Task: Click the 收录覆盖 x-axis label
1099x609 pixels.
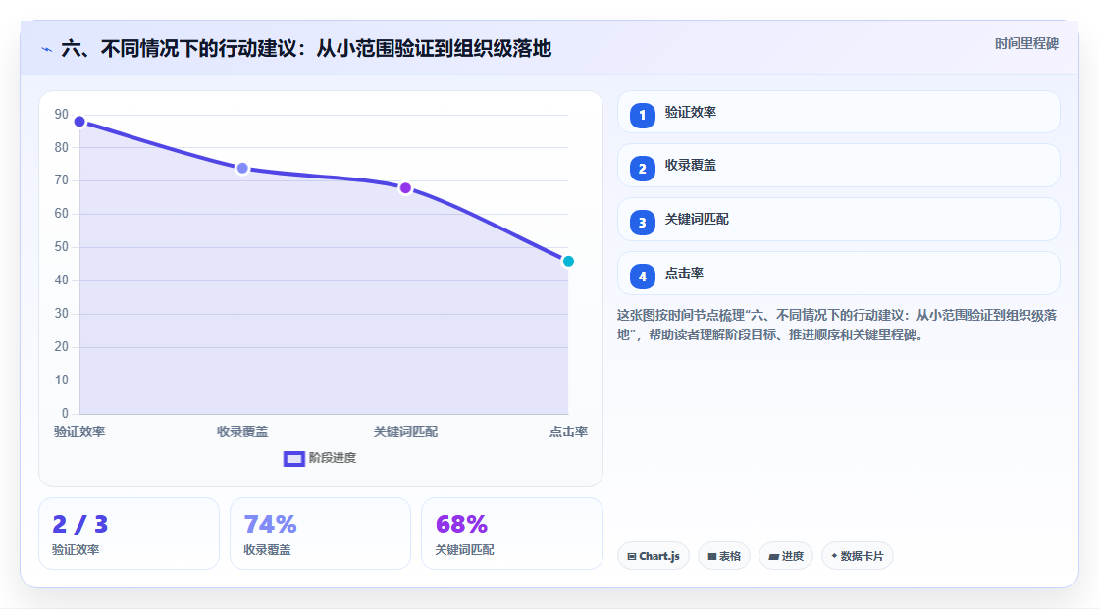Action: (242, 431)
